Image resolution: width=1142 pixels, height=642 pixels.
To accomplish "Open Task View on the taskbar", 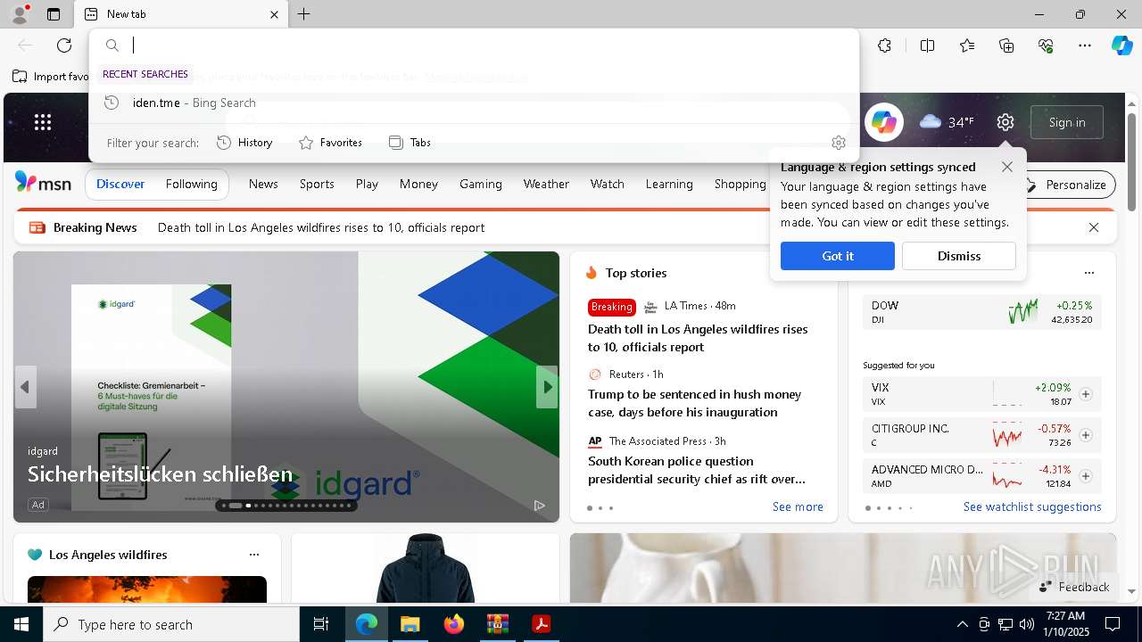I will [321, 624].
